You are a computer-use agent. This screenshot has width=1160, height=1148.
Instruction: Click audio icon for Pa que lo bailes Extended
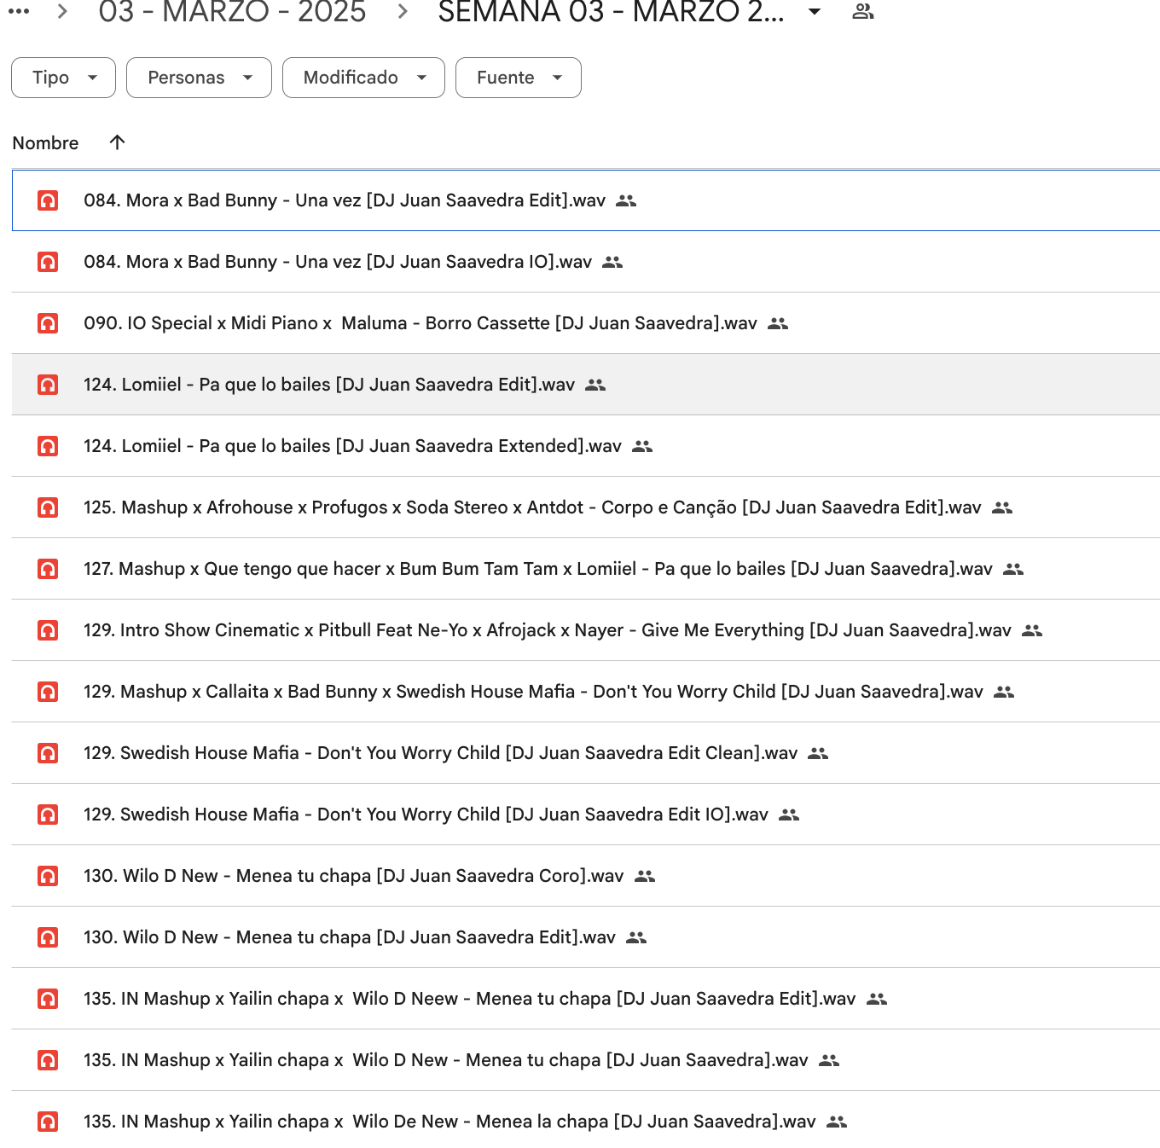click(x=48, y=446)
